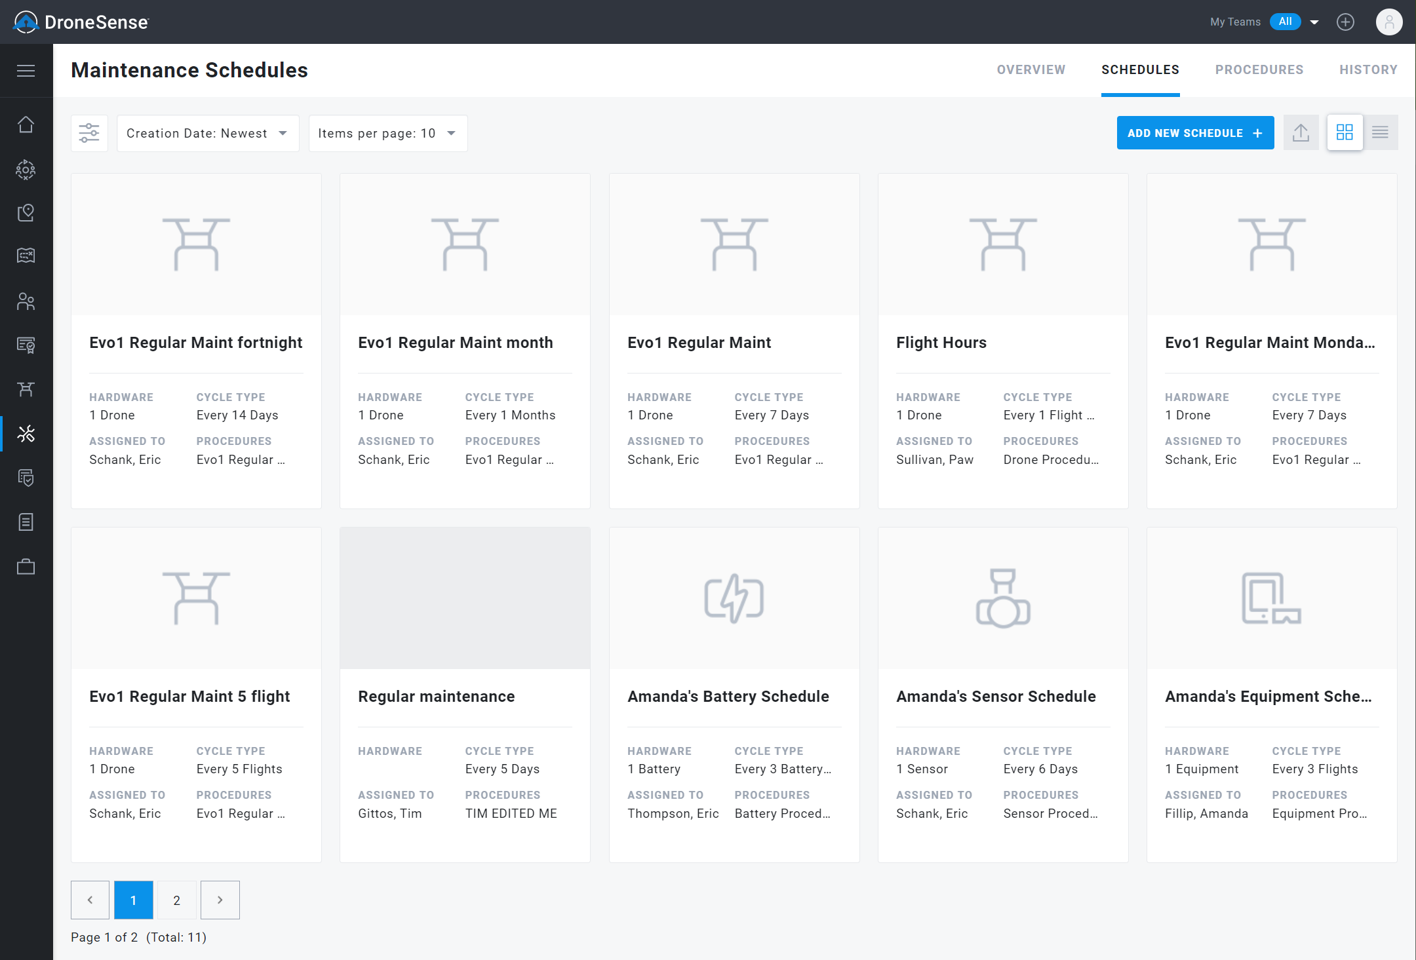This screenshot has width=1416, height=960.
Task: Click the Regular maintenance empty thumbnail
Action: (465, 598)
